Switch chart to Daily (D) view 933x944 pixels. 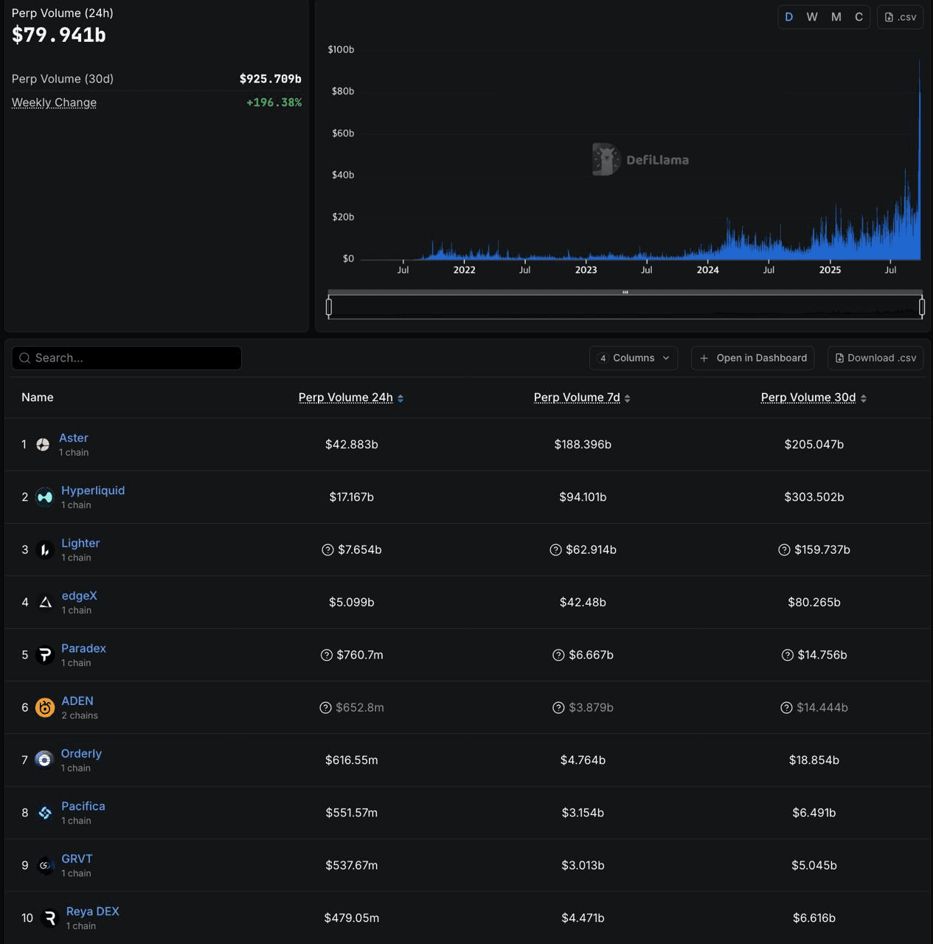point(789,17)
